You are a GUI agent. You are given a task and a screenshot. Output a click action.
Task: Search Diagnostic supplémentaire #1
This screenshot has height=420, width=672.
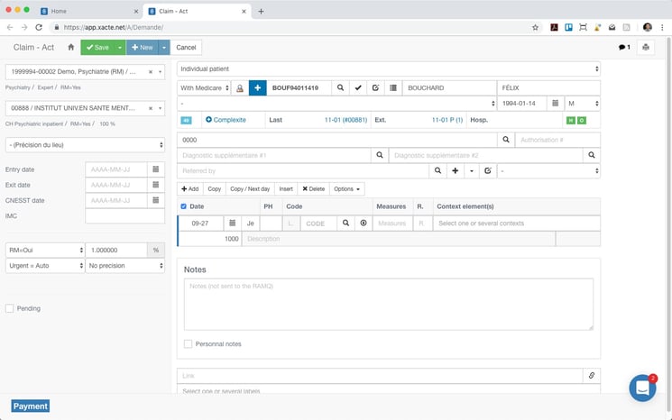click(x=379, y=155)
